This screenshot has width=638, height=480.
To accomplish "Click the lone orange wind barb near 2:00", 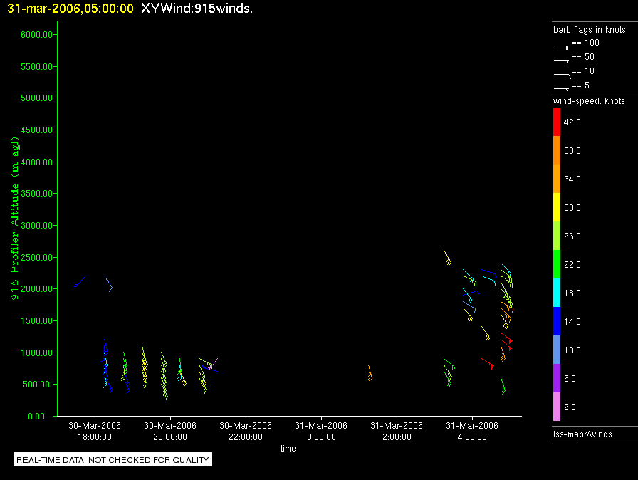I will 370,373.
